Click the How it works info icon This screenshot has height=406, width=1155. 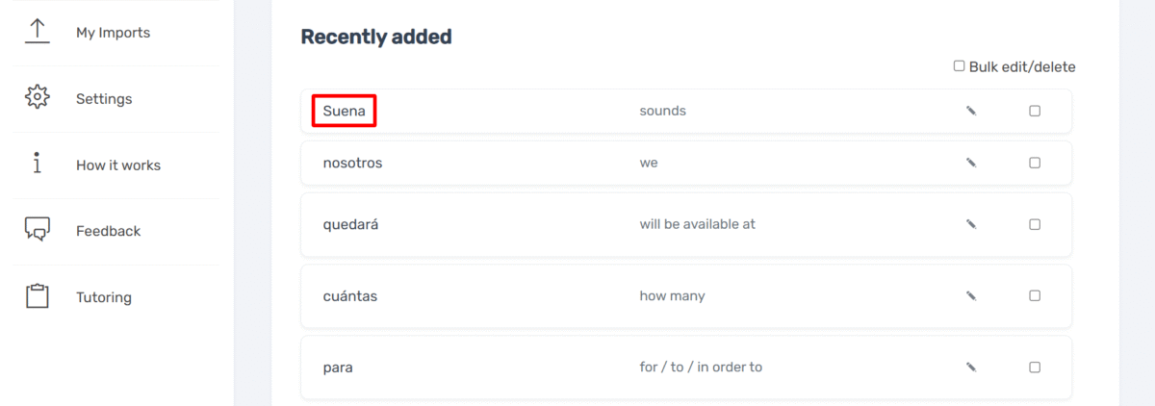pos(37,164)
